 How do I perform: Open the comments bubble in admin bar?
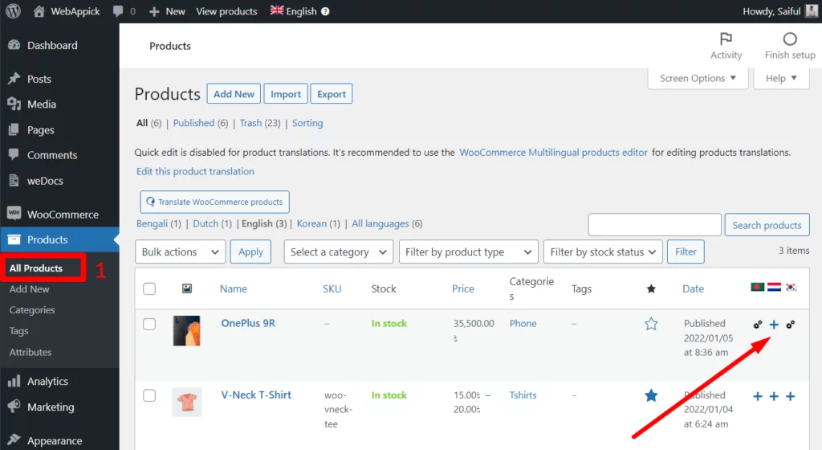pos(118,11)
